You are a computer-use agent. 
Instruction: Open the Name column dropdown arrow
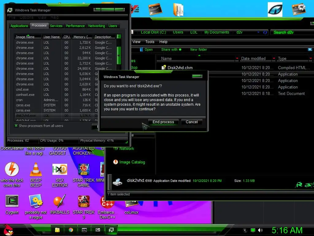point(237,59)
